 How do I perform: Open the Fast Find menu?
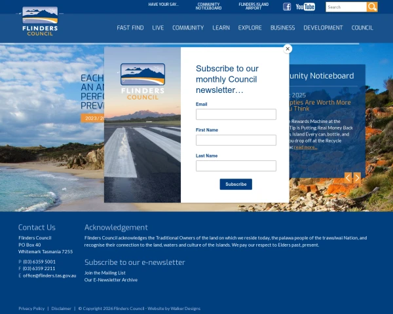(130, 27)
